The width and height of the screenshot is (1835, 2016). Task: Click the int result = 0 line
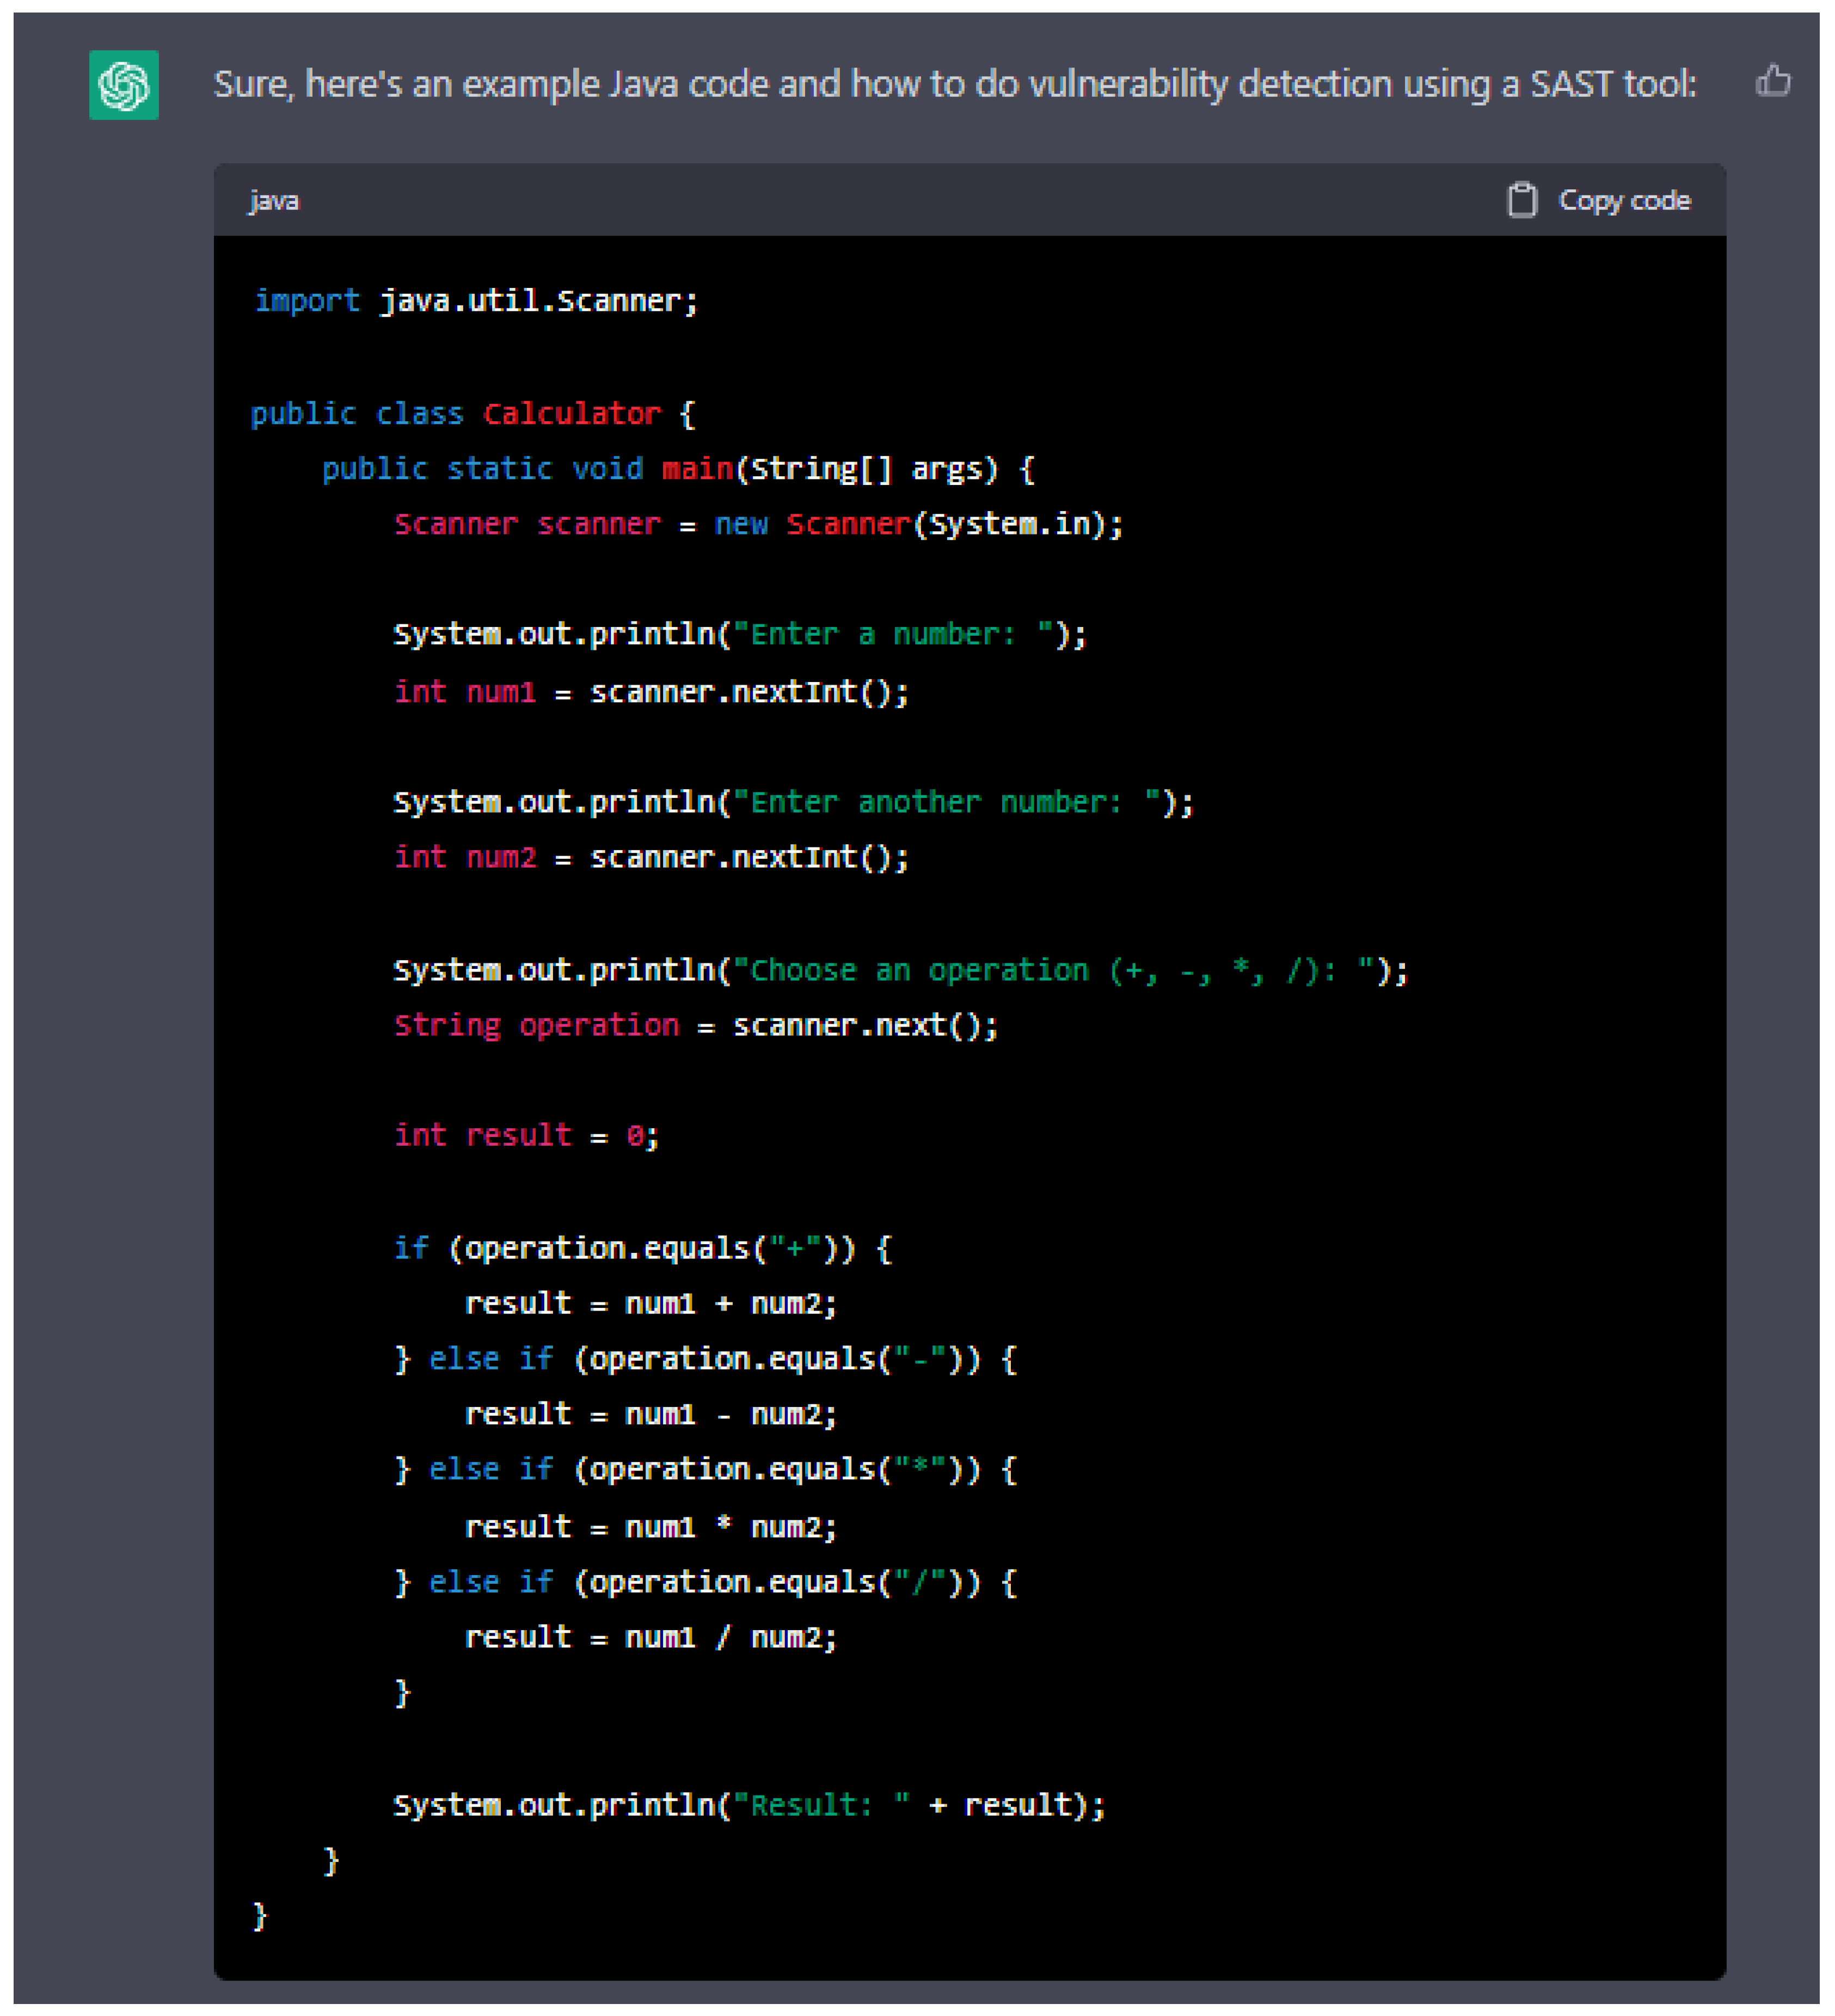tap(526, 1135)
